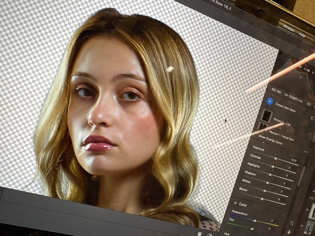Select lower layer thumbnail in Layers panel
The width and height of the screenshot is (315, 236).
(x=309, y=227)
